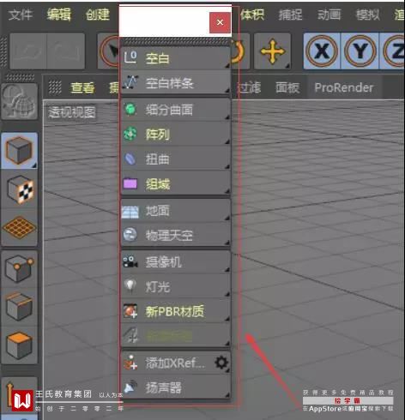Click the new PBR material icon
This screenshot has height=420, width=405.
coord(130,311)
